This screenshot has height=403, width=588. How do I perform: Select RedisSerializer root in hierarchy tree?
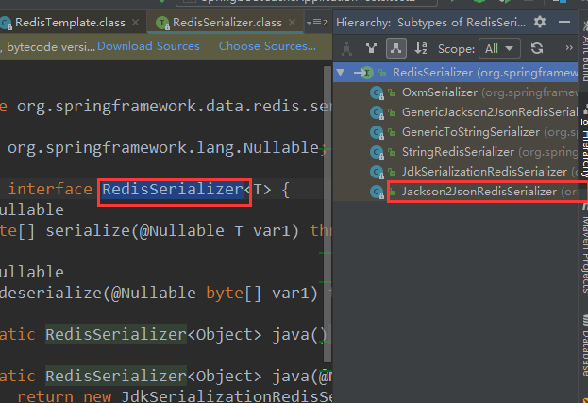(455, 73)
